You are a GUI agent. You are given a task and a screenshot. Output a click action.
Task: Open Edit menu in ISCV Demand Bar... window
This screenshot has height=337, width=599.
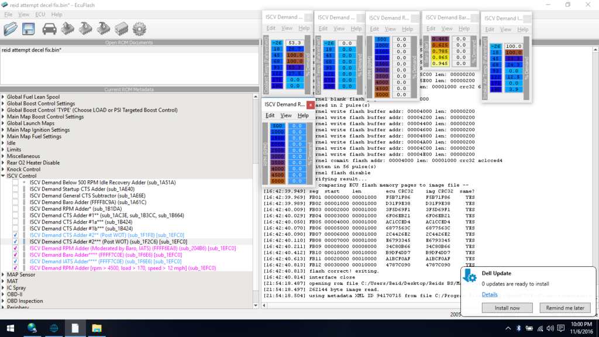[x=431, y=29]
